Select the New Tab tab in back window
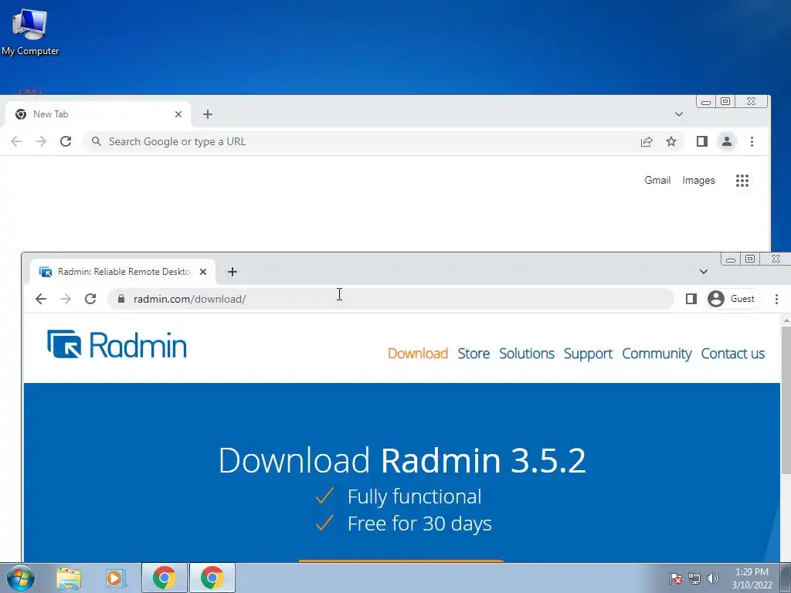 [98, 114]
